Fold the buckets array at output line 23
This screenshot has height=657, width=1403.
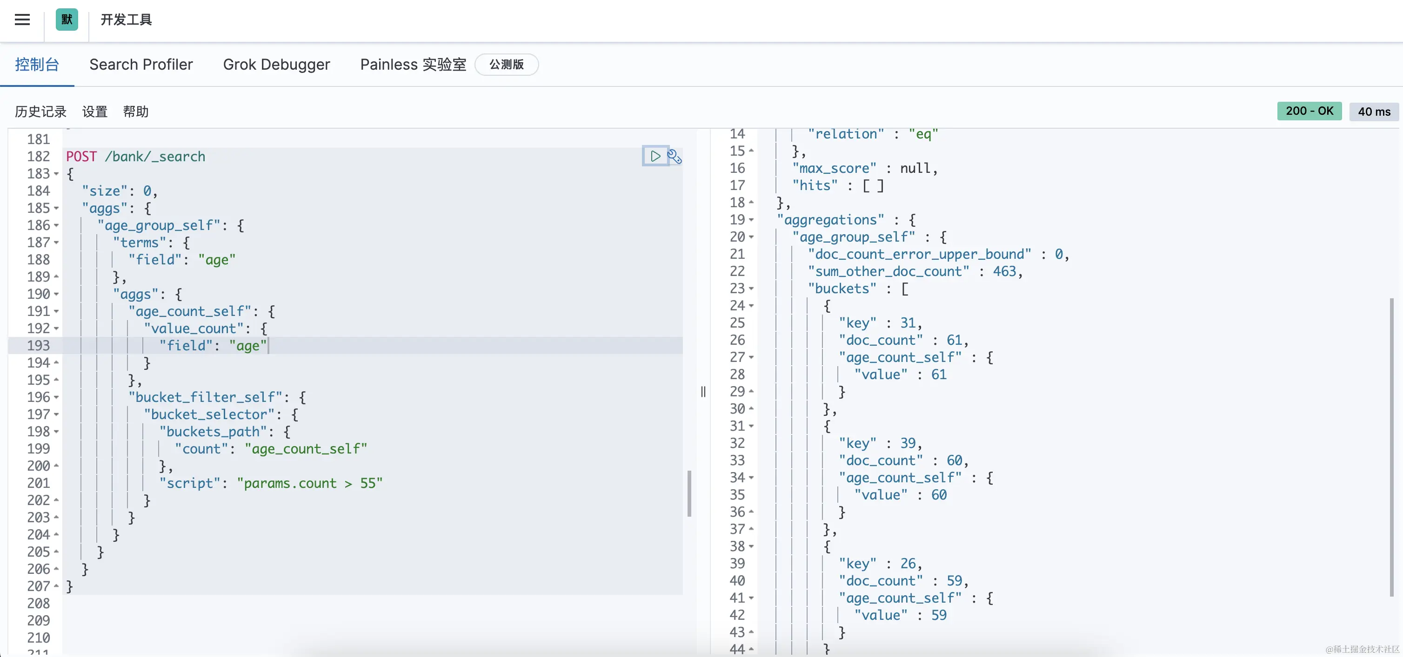coord(751,289)
